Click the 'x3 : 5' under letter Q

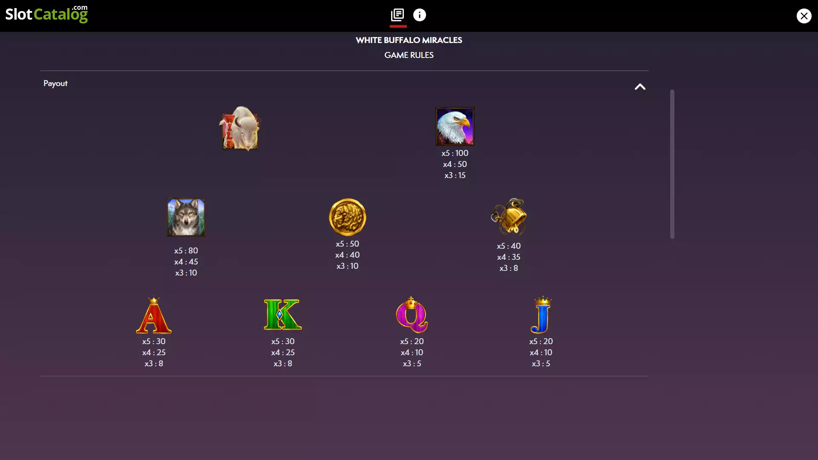click(412, 364)
